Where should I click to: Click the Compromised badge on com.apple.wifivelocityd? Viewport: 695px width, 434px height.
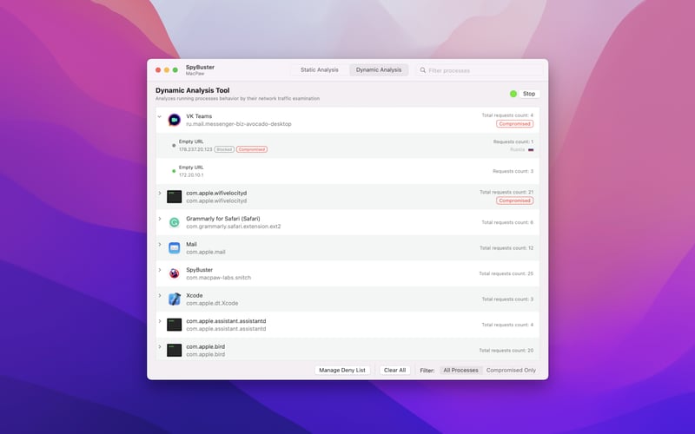click(514, 201)
